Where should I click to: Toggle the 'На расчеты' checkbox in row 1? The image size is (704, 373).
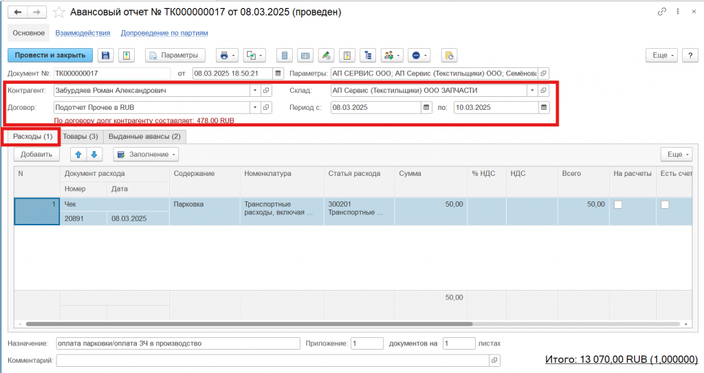point(618,204)
